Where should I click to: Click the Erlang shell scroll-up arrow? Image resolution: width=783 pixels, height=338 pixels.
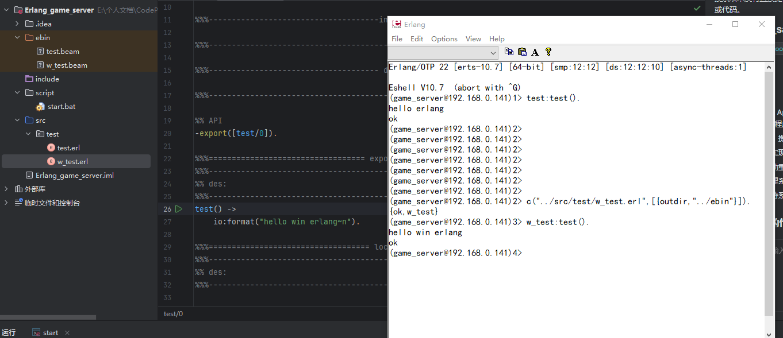click(x=769, y=67)
